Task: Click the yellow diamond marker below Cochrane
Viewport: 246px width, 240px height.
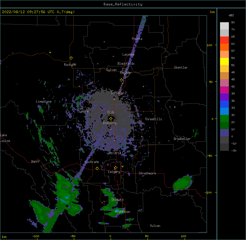Action: tap(97, 168)
